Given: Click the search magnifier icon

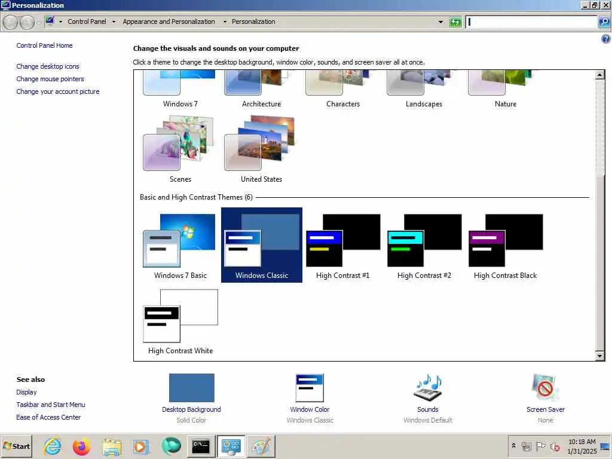Looking at the screenshot, I should point(604,22).
